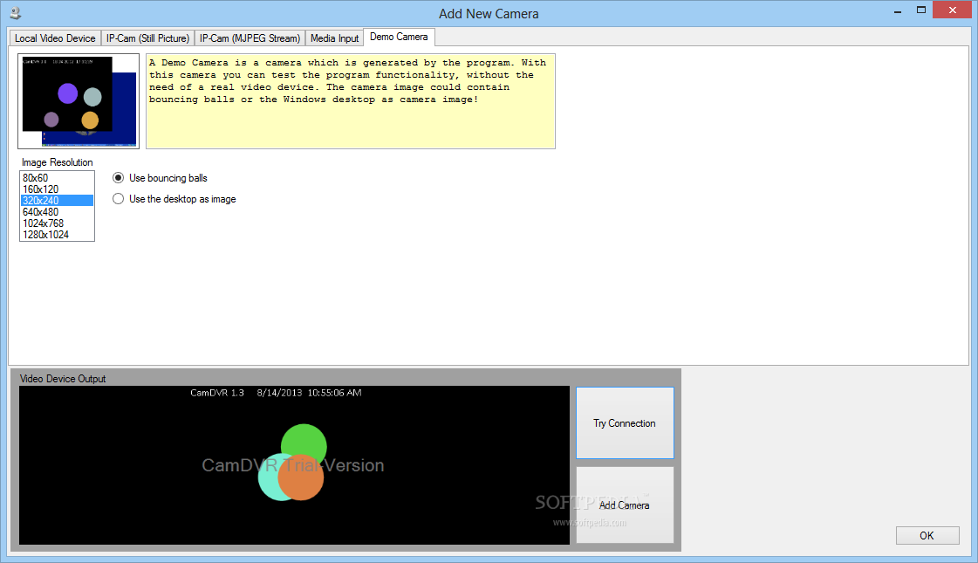This screenshot has height=563, width=978.
Task: Switch to the Media Input tab
Action: pos(334,38)
